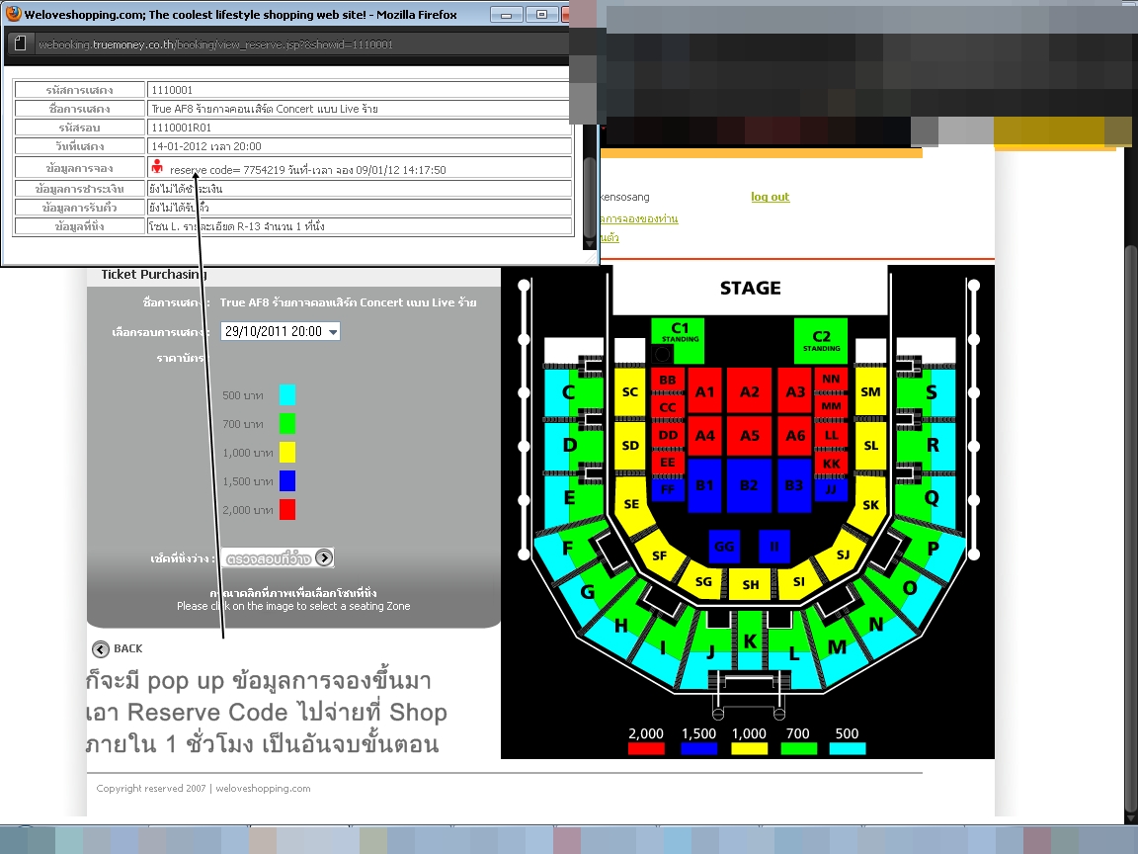Select yellow zone SI

pyautogui.click(x=798, y=581)
